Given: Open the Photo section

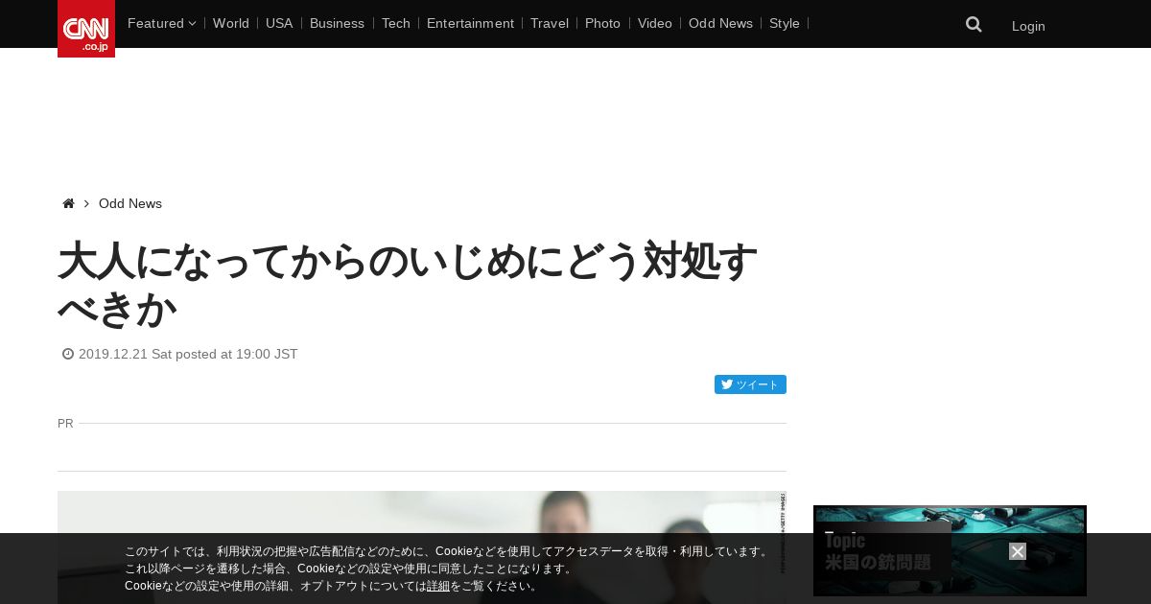Looking at the screenshot, I should [x=602, y=23].
